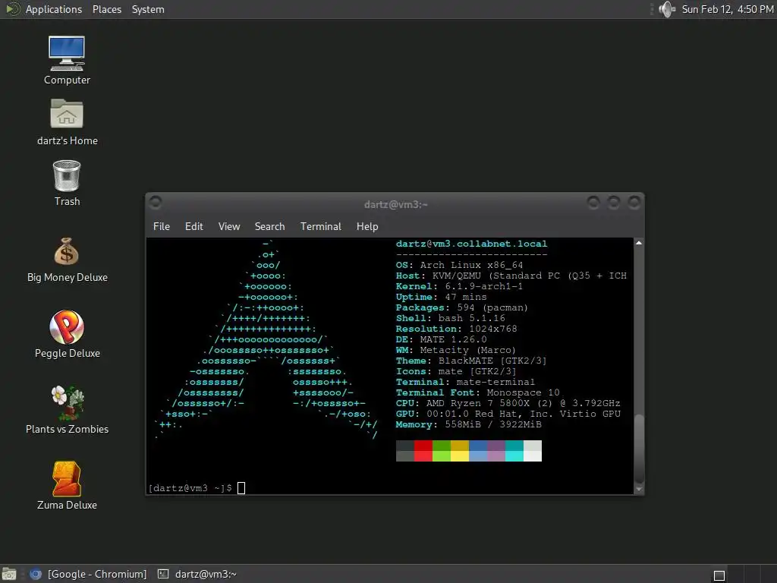The image size is (777, 583).
Task: Click the 'Resolution: 1024x768' line
Action: [x=456, y=329]
